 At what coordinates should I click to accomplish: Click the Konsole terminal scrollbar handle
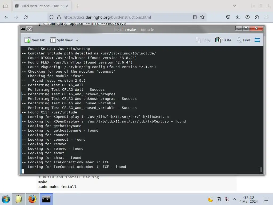pos(261,169)
